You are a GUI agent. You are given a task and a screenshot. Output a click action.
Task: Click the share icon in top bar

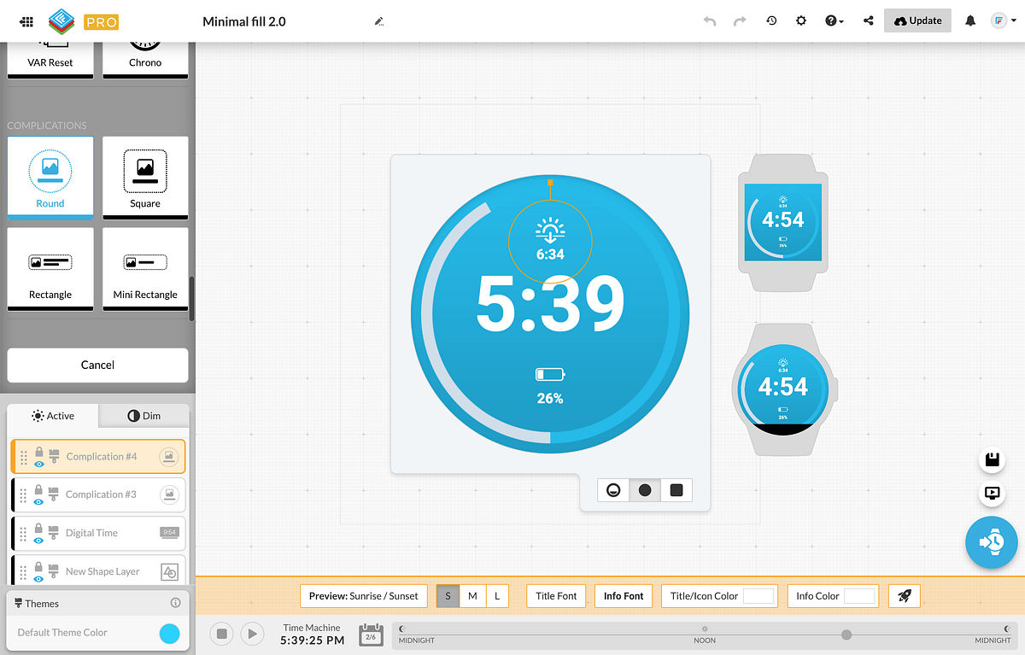pos(869,20)
